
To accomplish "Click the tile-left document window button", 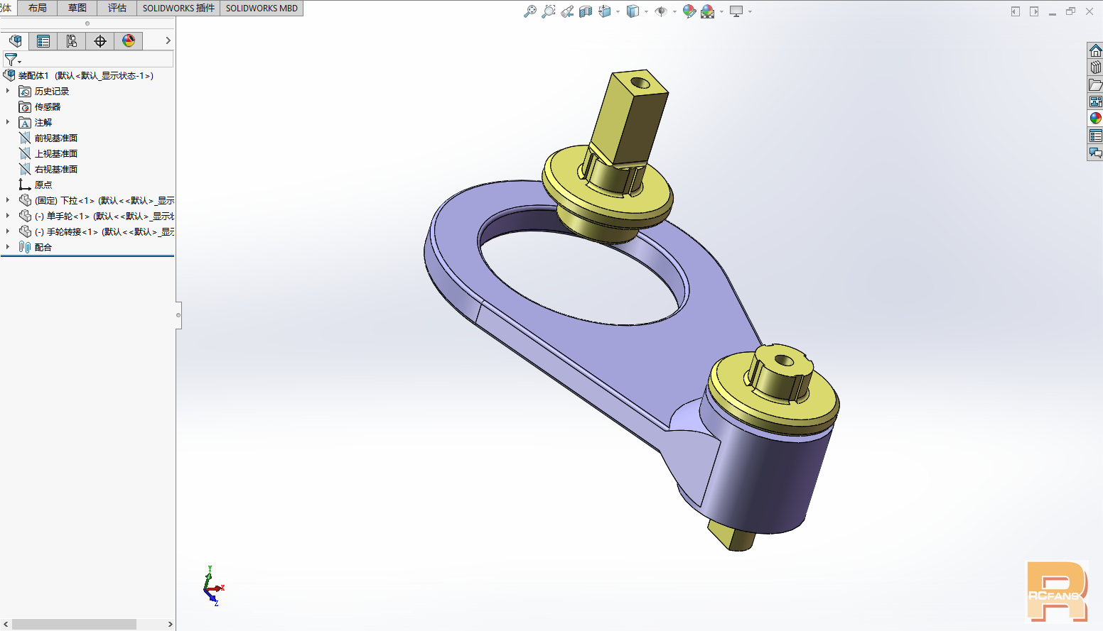I will pyautogui.click(x=1016, y=11).
